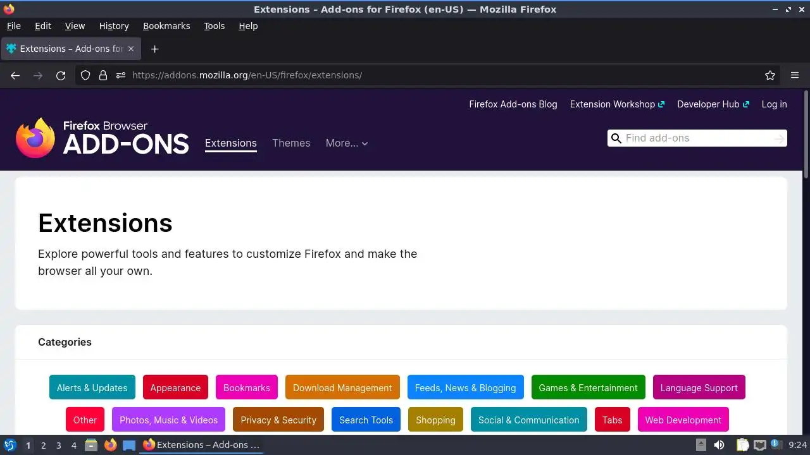Click the Log in link
Image resolution: width=810 pixels, height=455 pixels.
775,104
